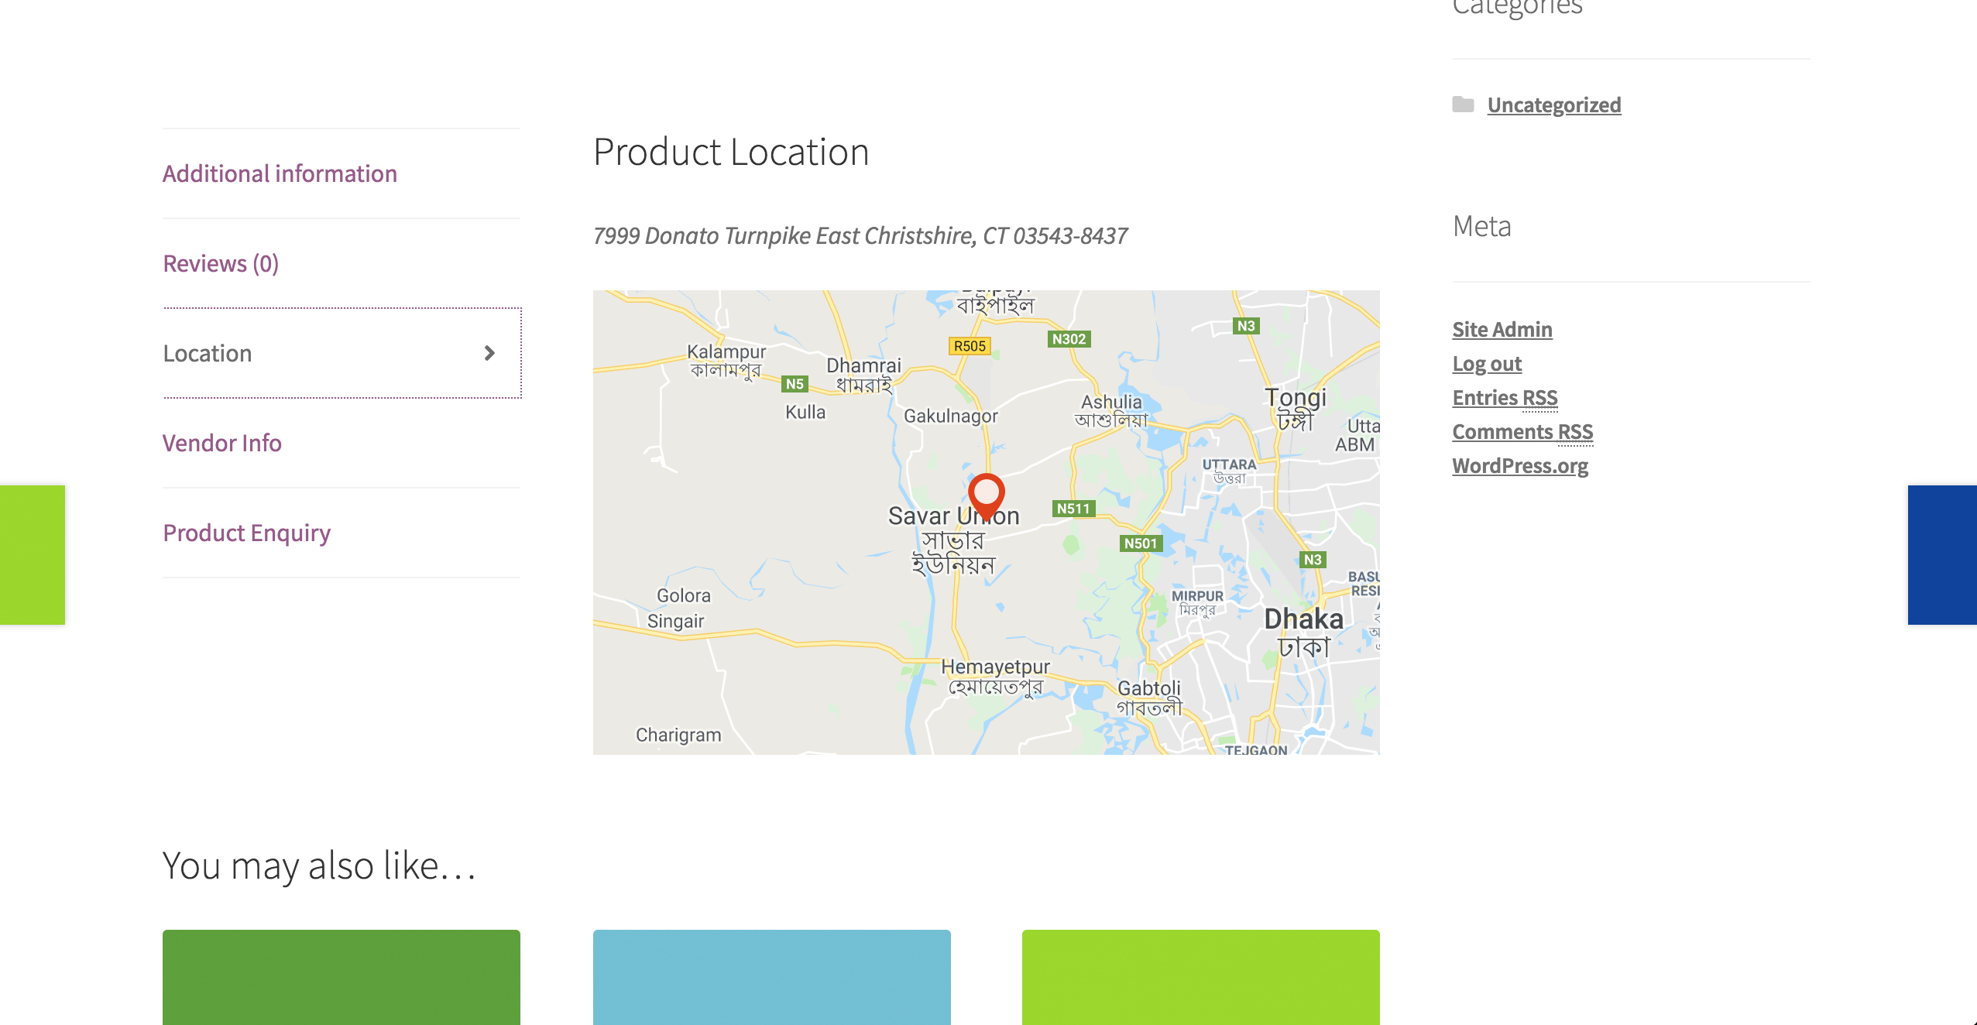The width and height of the screenshot is (1977, 1025).
Task: Open the Additional information tab
Action: (x=280, y=173)
